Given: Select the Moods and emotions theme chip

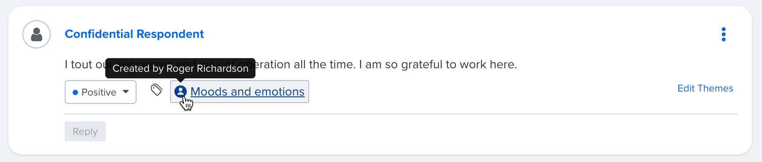Looking at the screenshot, I should (x=240, y=92).
